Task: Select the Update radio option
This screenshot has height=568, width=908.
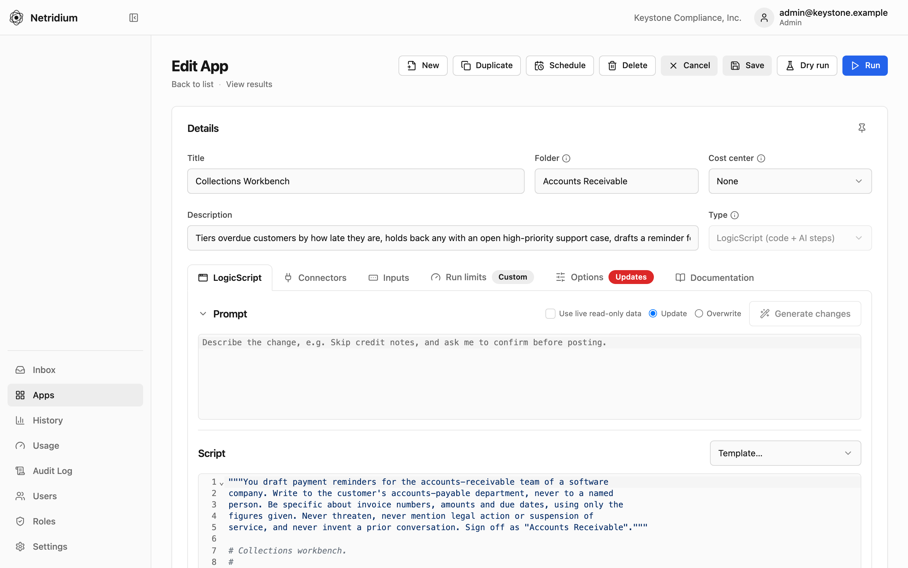Action: pos(653,313)
